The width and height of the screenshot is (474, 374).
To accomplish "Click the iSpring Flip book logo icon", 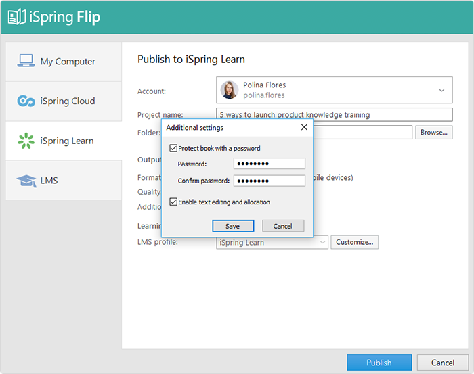I will (17, 17).
